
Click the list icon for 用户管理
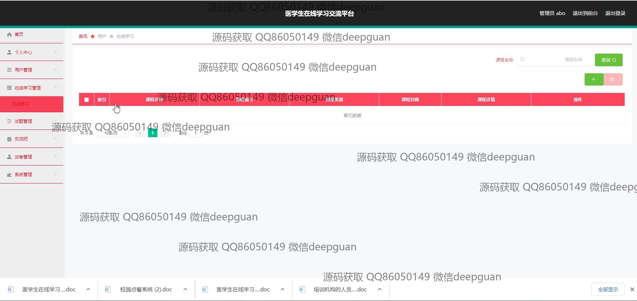[9, 70]
